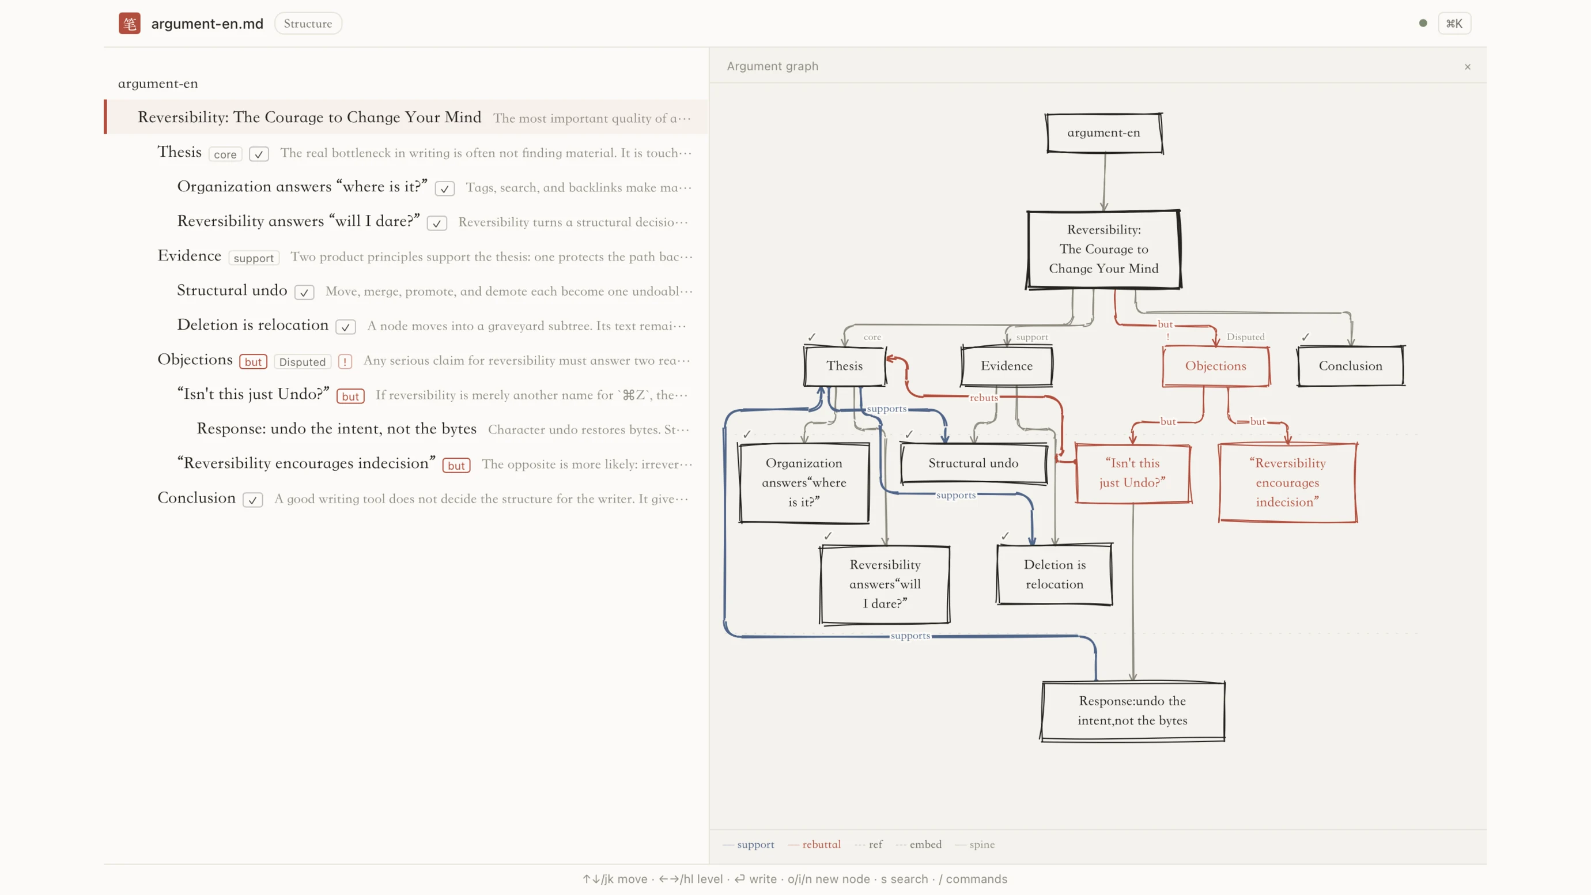
Task: Toggle checkmark on Deletion is relocation row
Action: [345, 327]
